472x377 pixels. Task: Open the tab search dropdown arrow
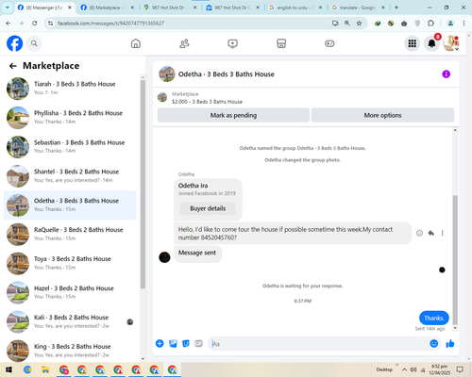coord(8,8)
